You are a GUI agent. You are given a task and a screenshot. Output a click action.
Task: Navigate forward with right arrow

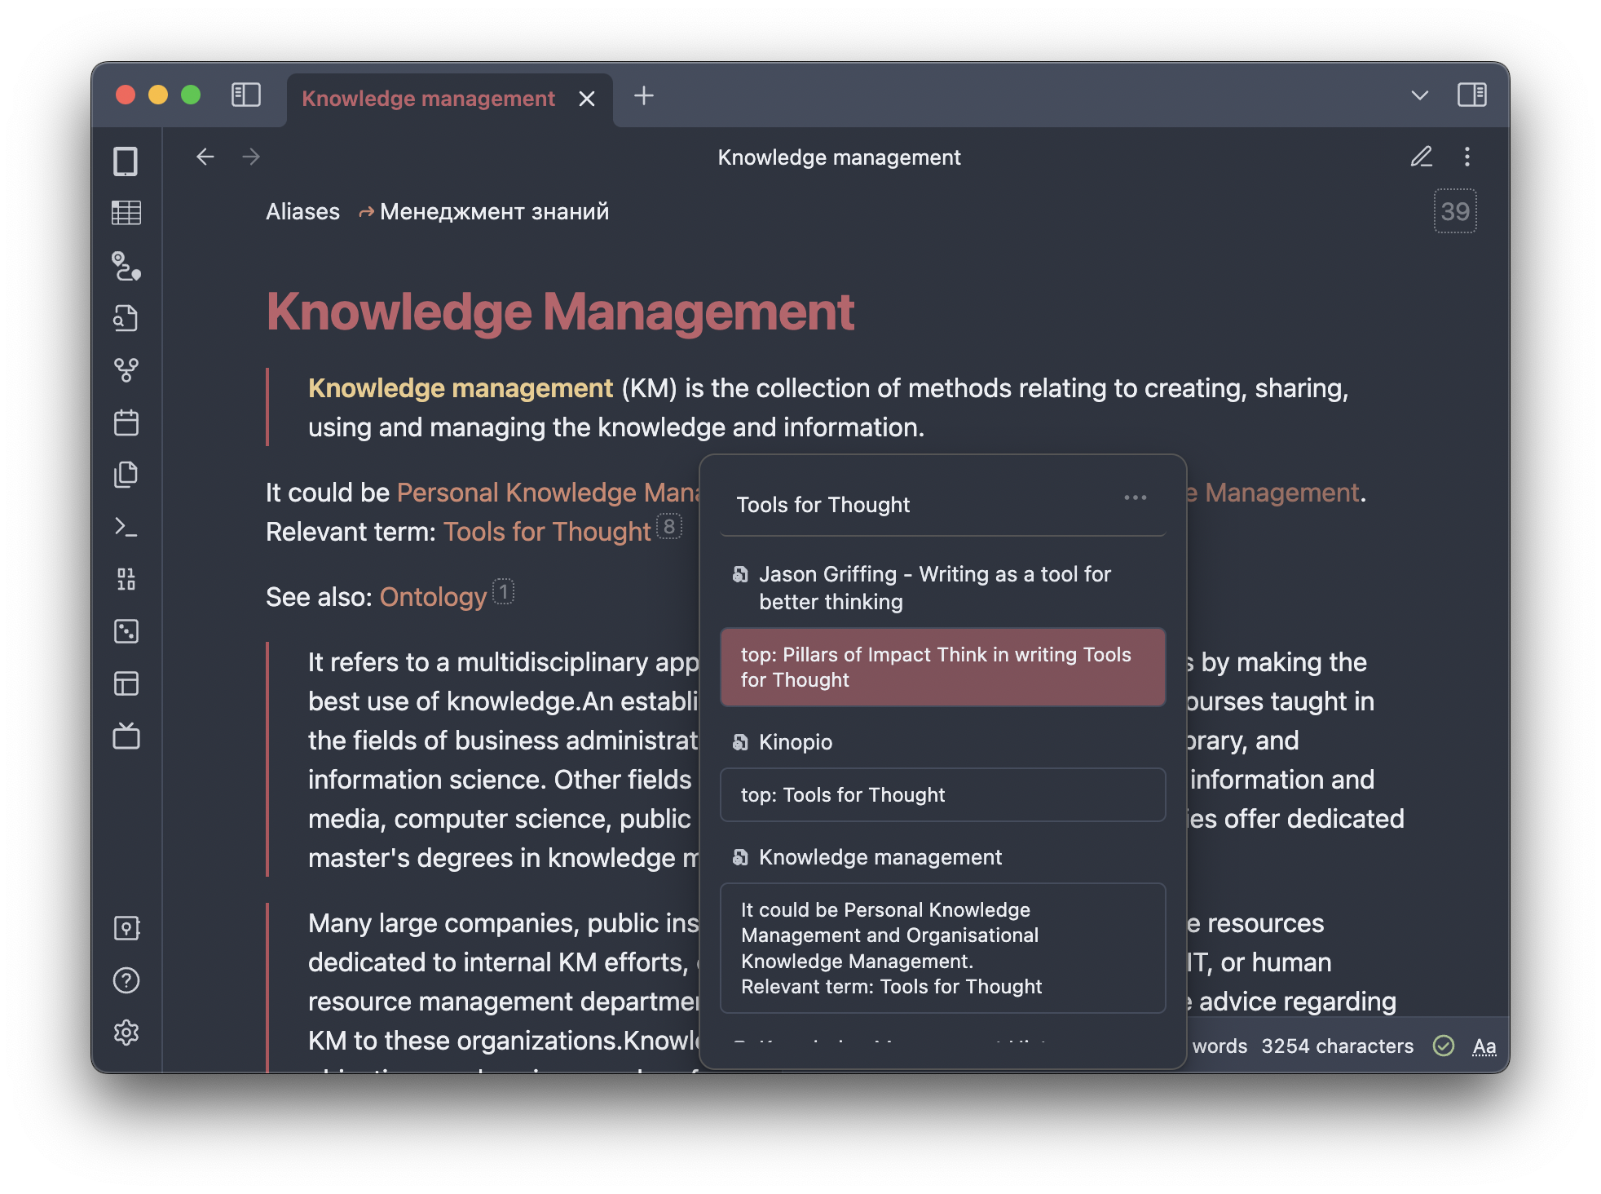click(x=251, y=157)
